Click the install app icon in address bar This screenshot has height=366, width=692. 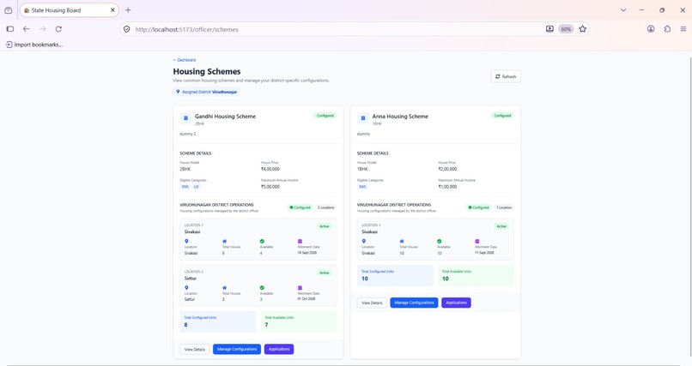click(549, 29)
